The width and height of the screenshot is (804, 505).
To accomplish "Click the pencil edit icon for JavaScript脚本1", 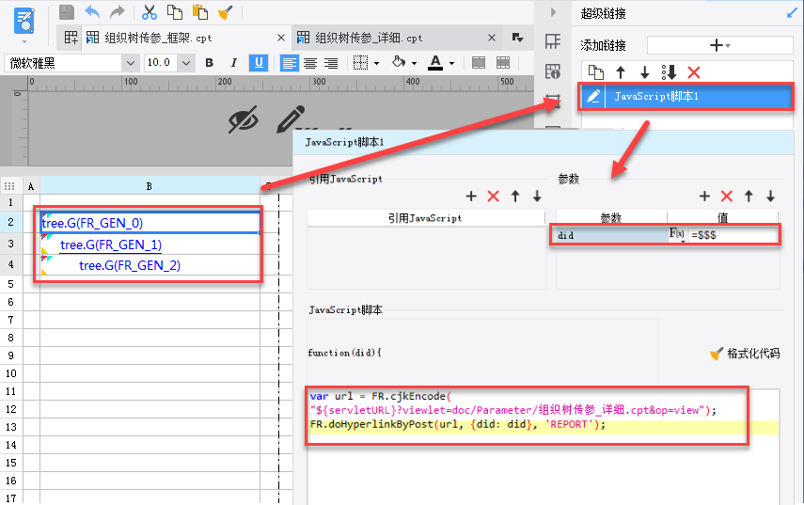I will [x=593, y=96].
